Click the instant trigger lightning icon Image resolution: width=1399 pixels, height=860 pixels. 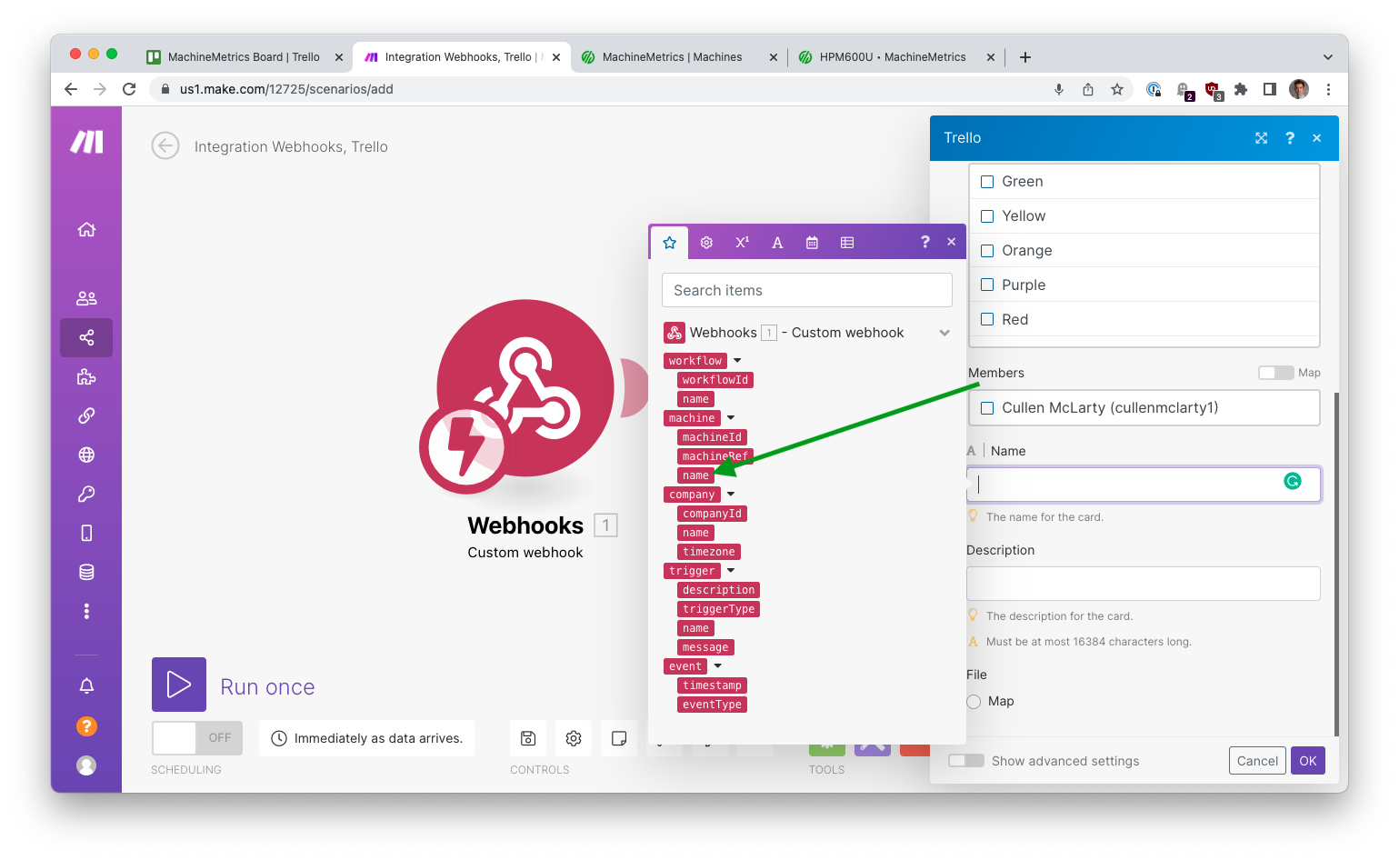pos(465,447)
